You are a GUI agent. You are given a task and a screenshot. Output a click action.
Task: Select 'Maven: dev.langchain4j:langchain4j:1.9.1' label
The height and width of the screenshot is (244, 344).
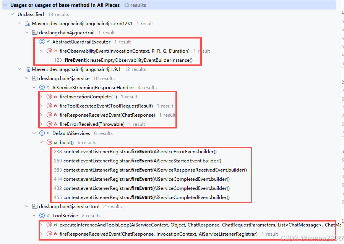click(76, 69)
